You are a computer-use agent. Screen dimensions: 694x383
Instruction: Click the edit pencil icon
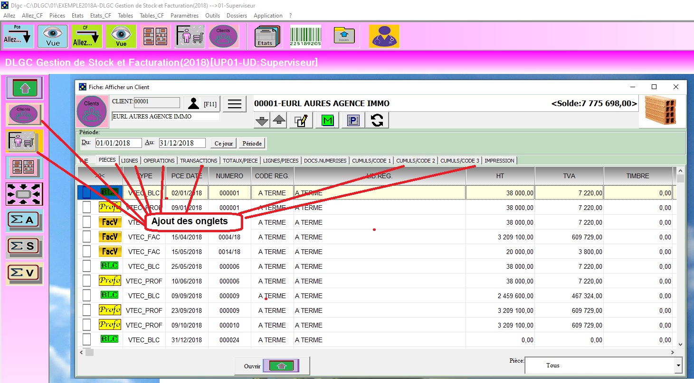[302, 120]
